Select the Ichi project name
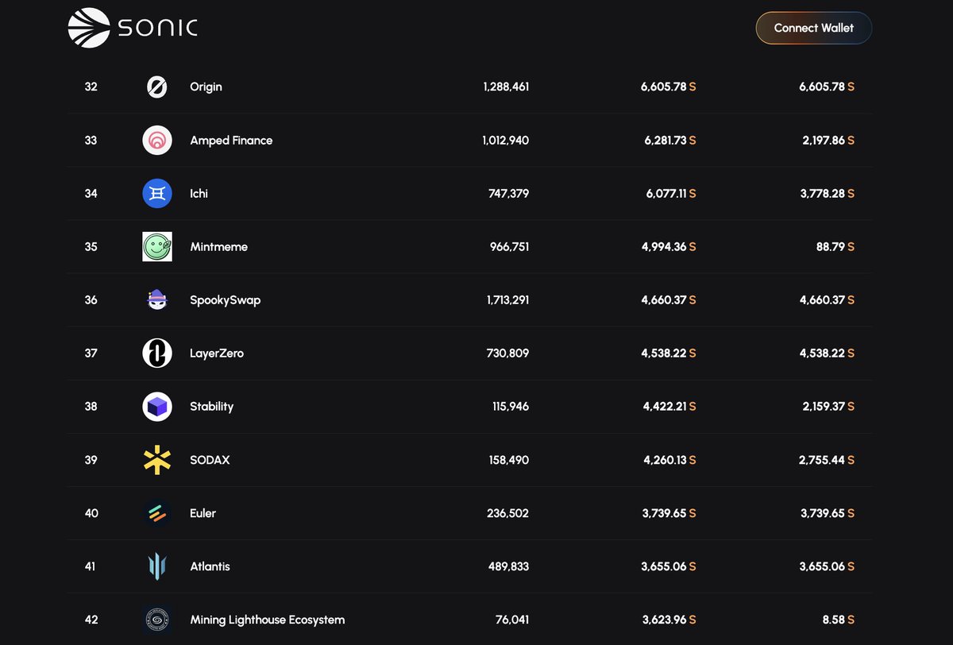This screenshot has height=645, width=953. click(199, 193)
